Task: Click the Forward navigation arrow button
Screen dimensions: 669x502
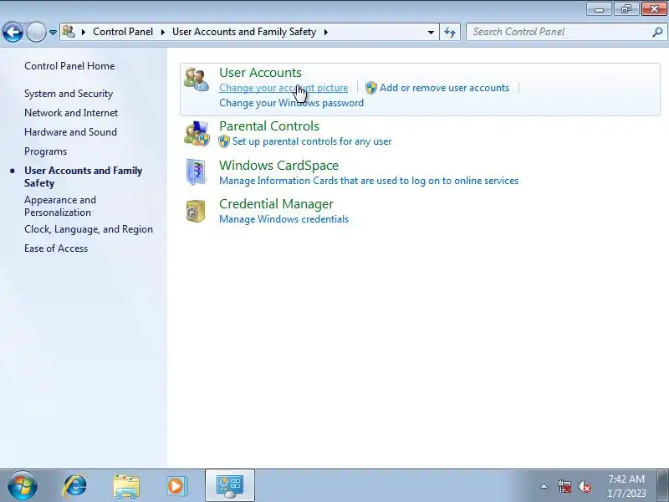Action: pyautogui.click(x=36, y=32)
